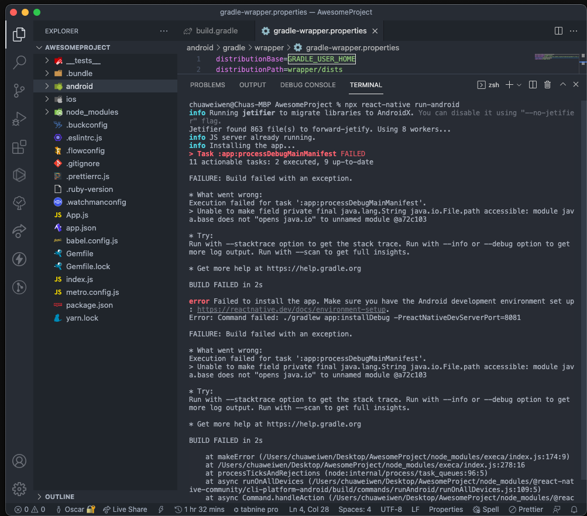Open the reactnative.dev environment-setup link

pyautogui.click(x=291, y=309)
